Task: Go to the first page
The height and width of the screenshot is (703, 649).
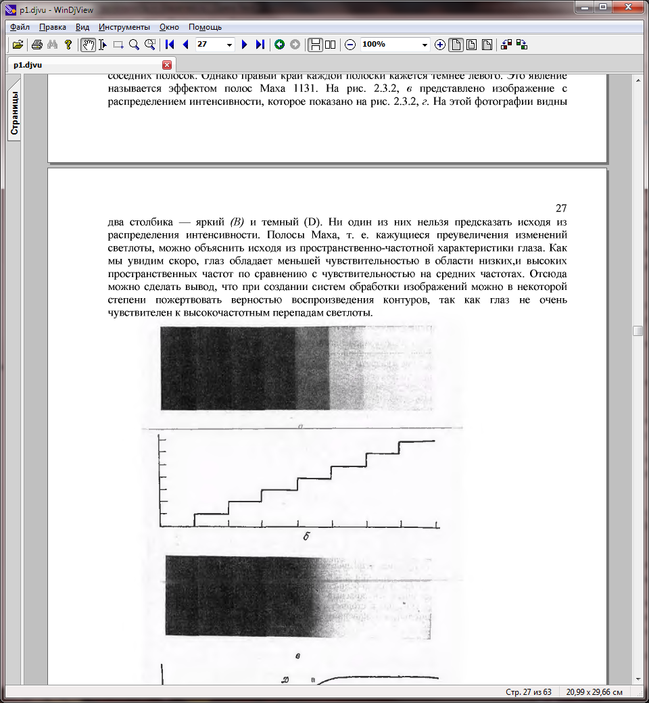Action: tap(170, 45)
